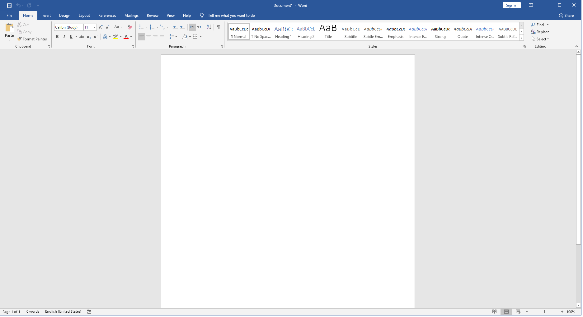This screenshot has height=317, width=583.
Task: Enable the Read Mode view in status bar
Action: click(x=495, y=311)
